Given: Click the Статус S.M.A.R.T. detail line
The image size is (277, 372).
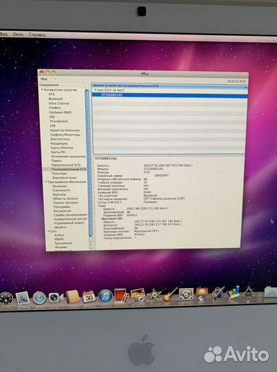Looking at the screenshot, I should pyautogui.click(x=127, y=202).
